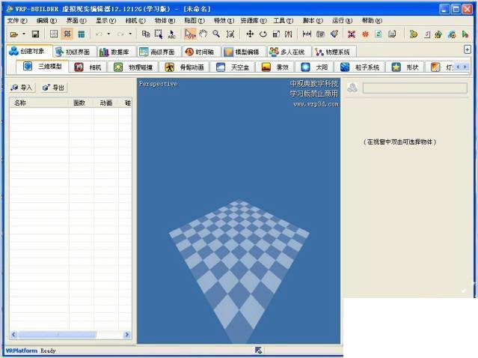
Task: Select the magnifier zoom tool
Action: [x=216, y=34]
